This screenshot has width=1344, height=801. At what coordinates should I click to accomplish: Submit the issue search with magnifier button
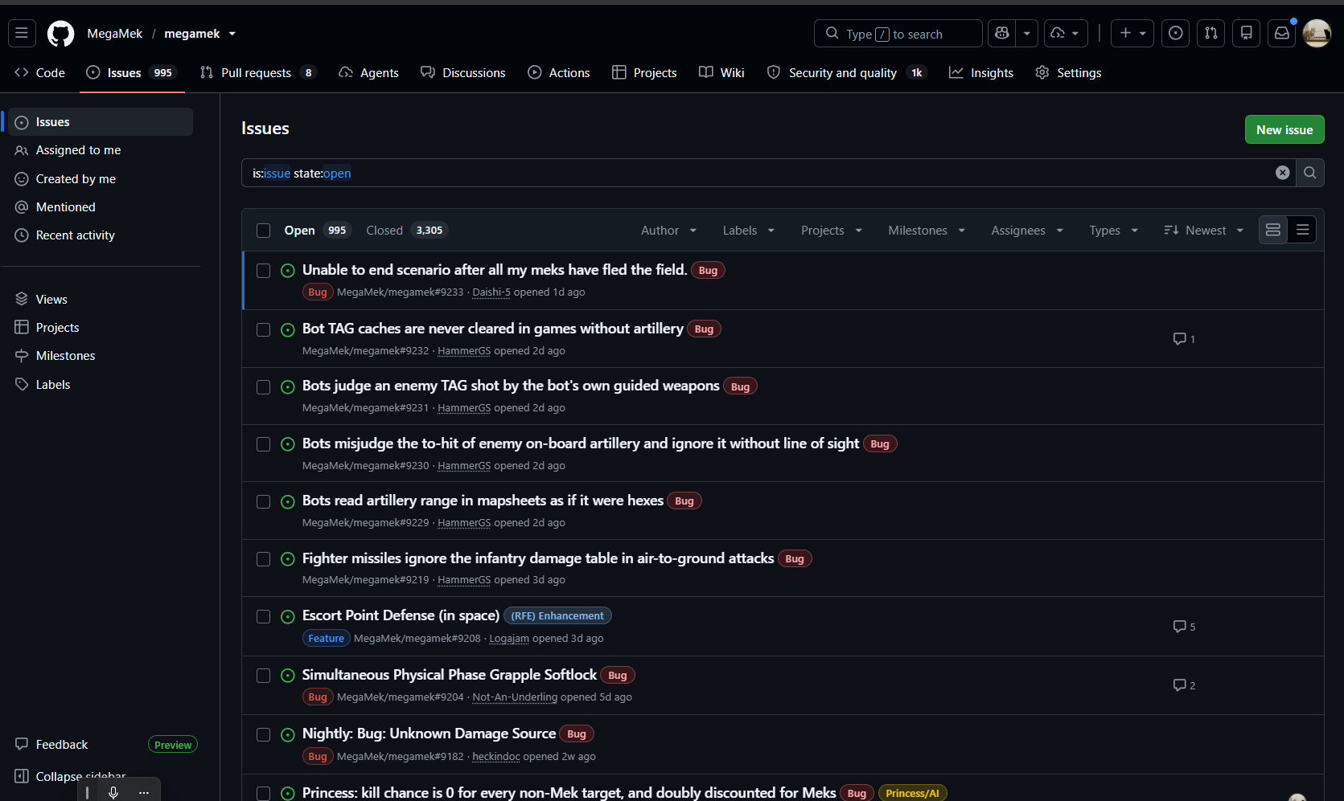click(x=1310, y=173)
